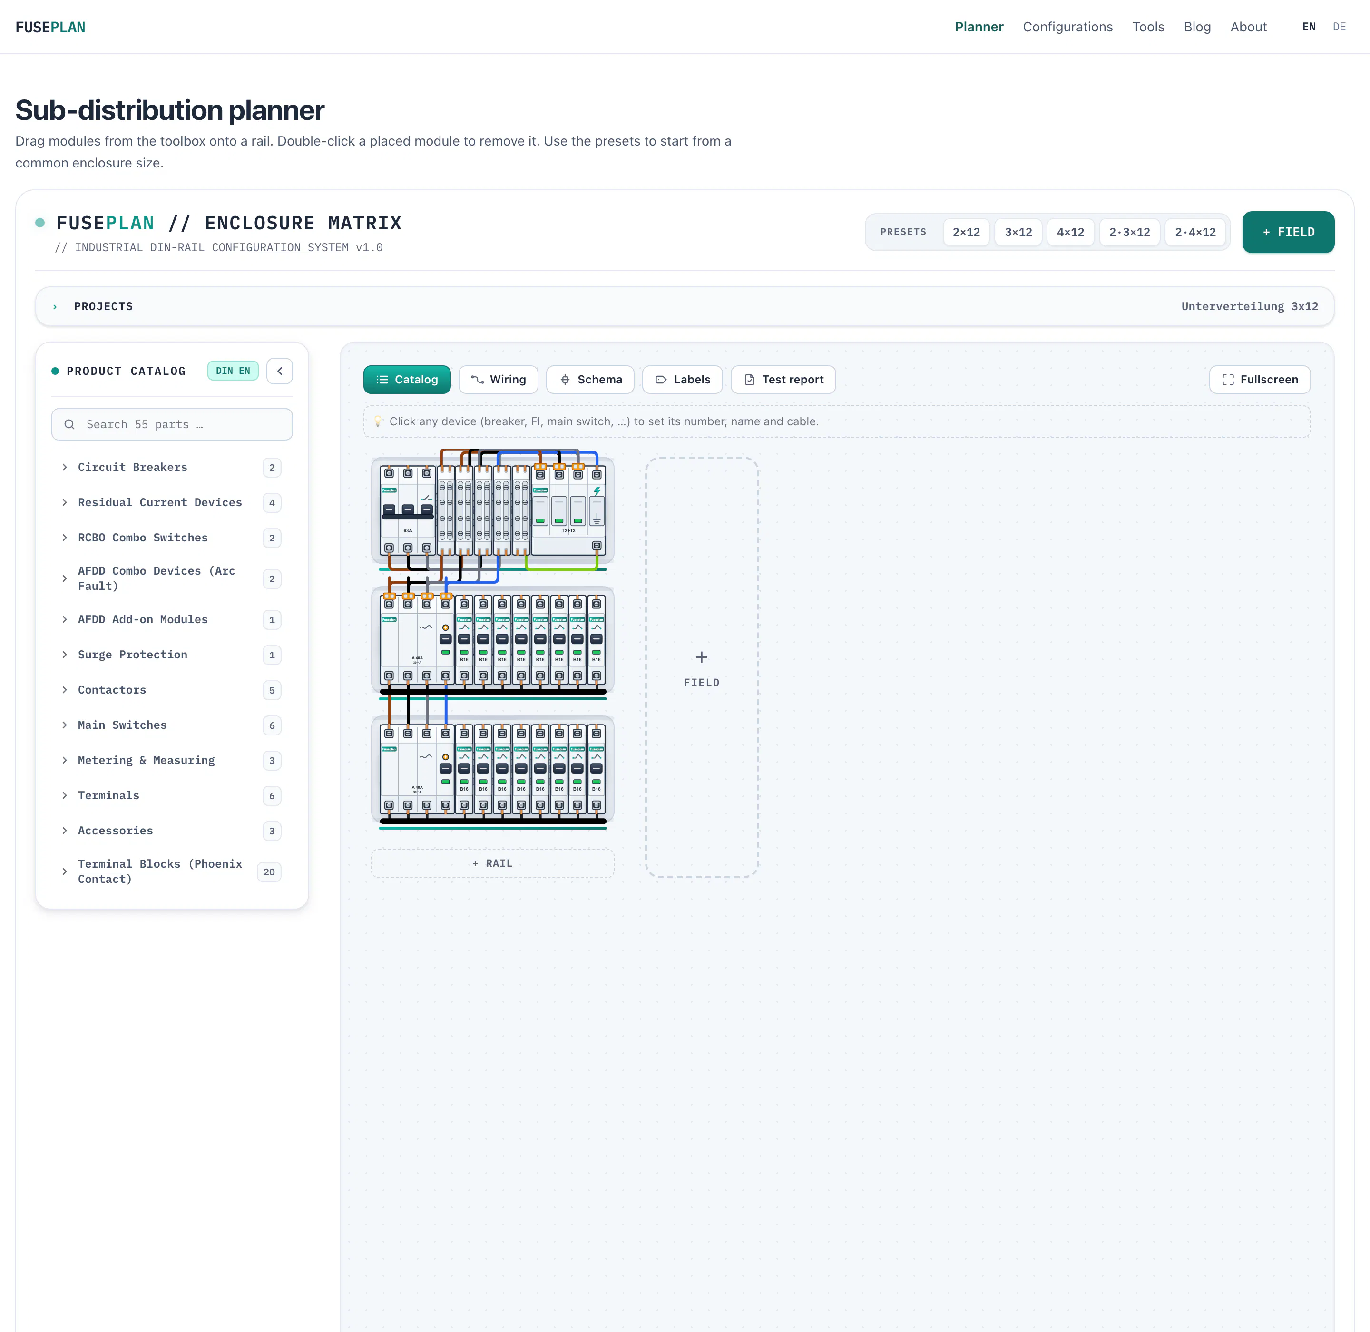Expand the Main Switches category
The width and height of the screenshot is (1370, 1332).
point(172,725)
